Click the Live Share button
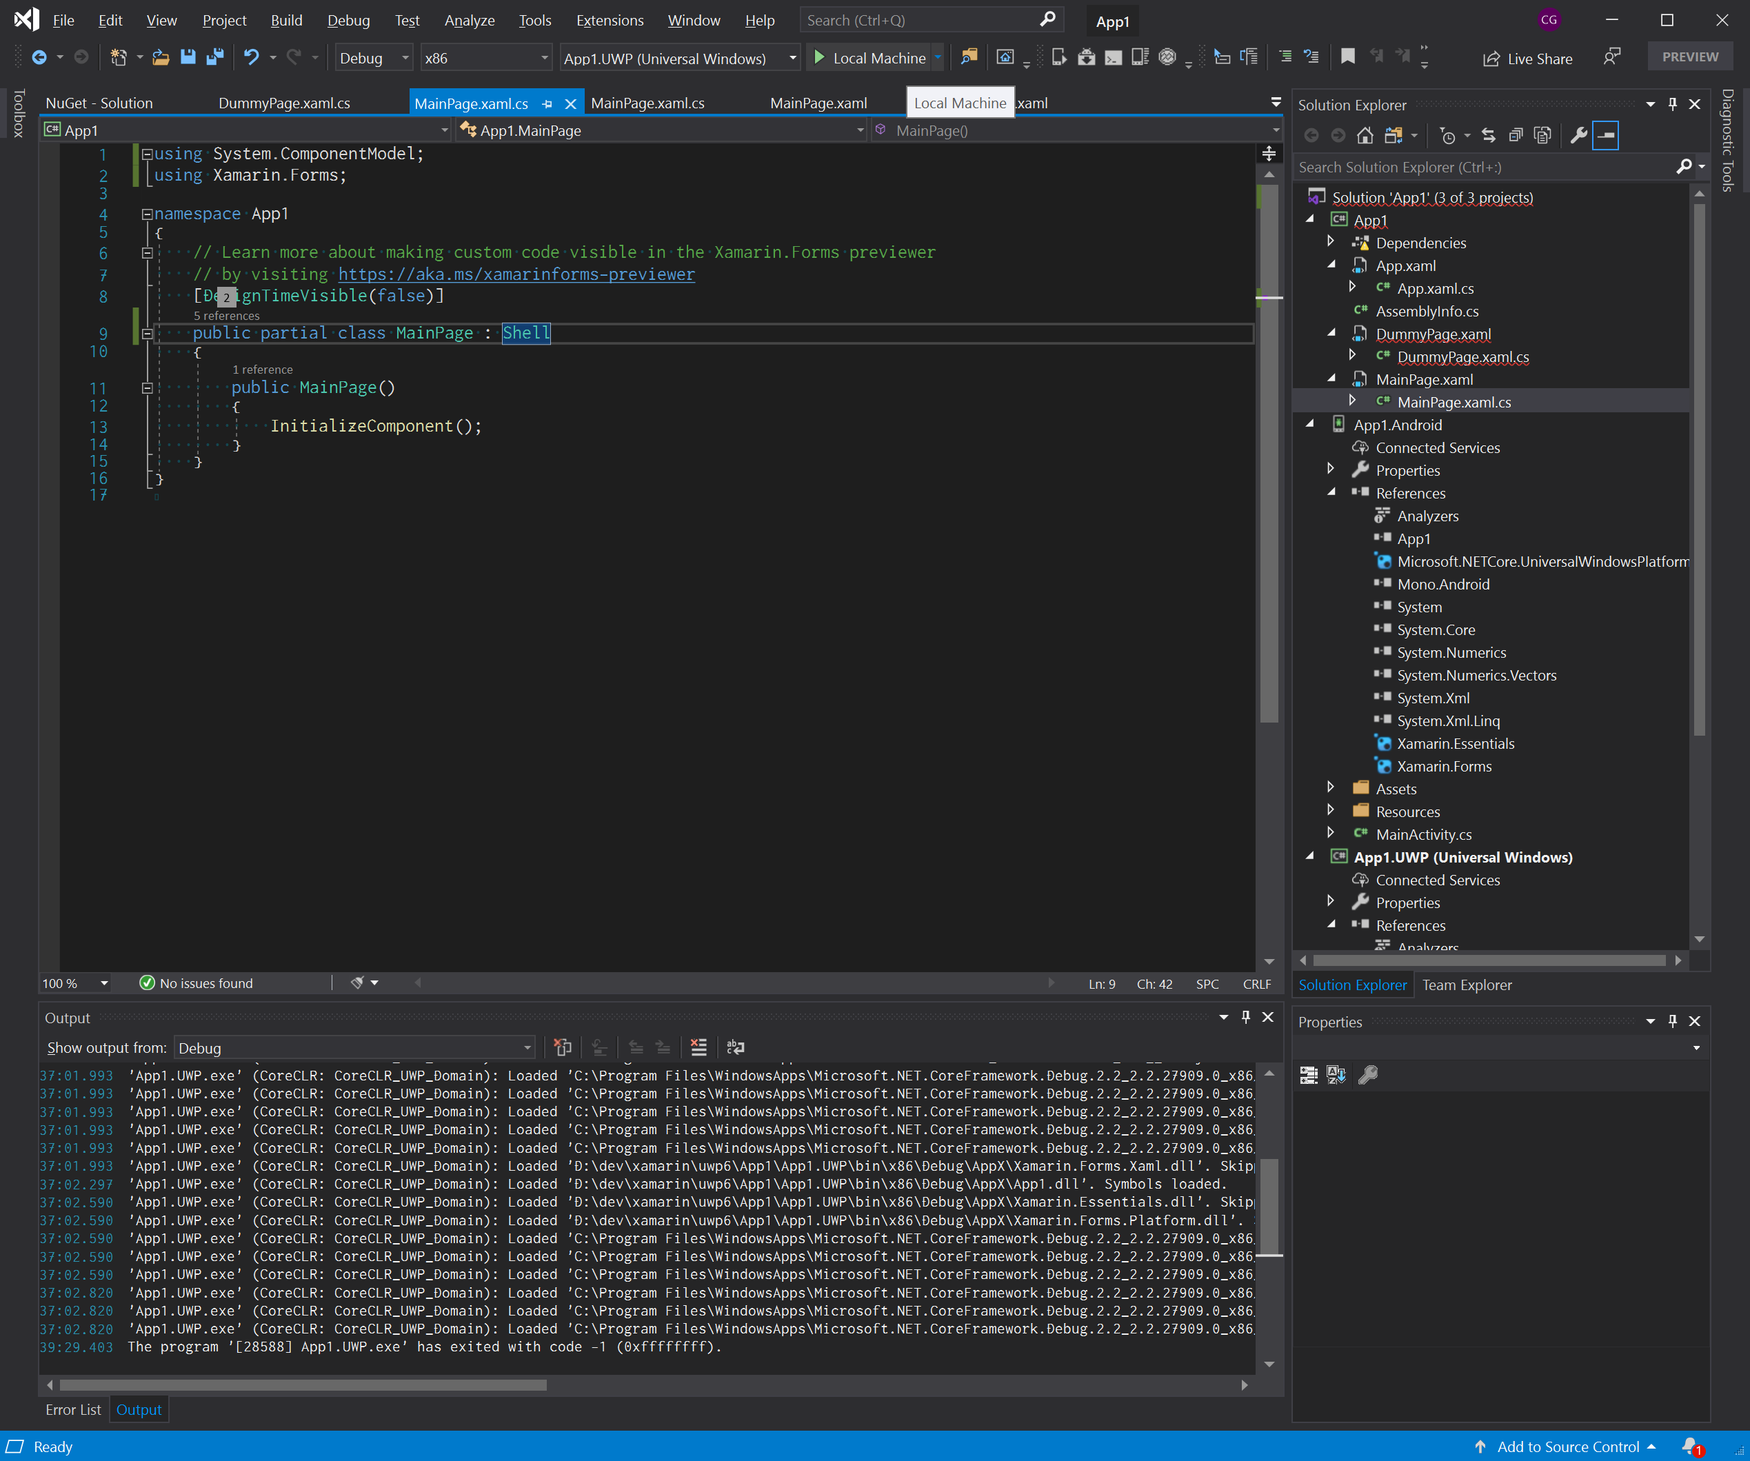The height and width of the screenshot is (1461, 1750). [1527, 59]
